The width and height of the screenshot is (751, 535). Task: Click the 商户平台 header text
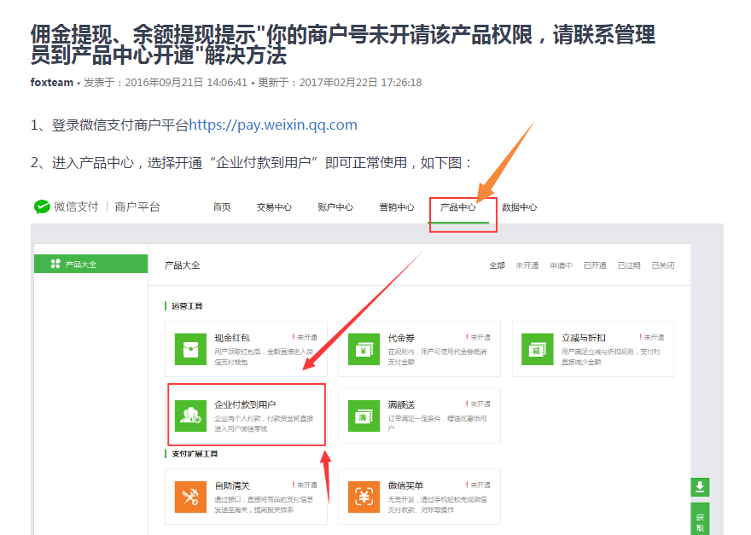coord(137,206)
